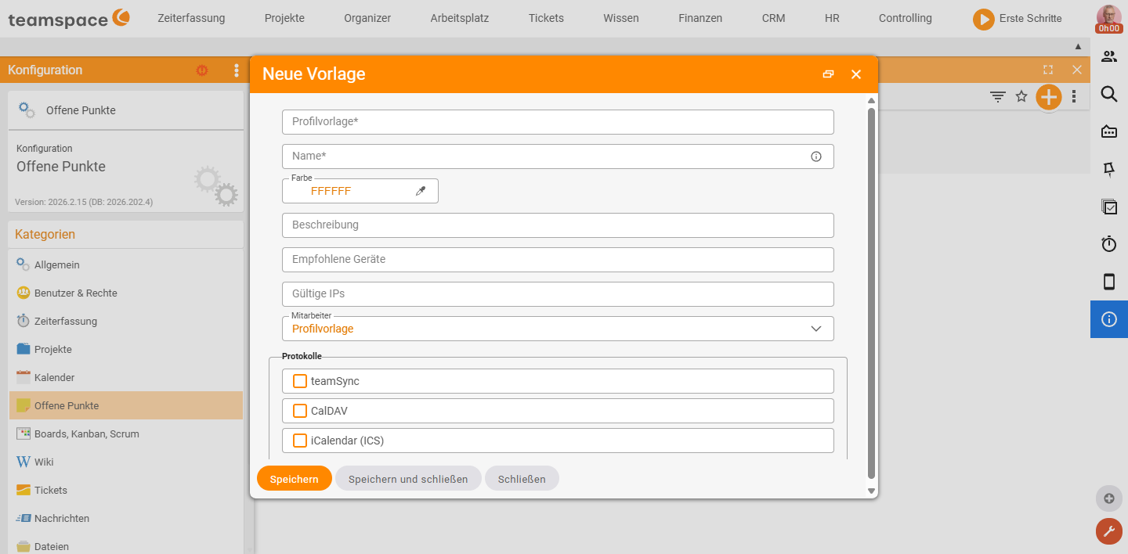Open the Zeiterfassung menu

[191, 18]
